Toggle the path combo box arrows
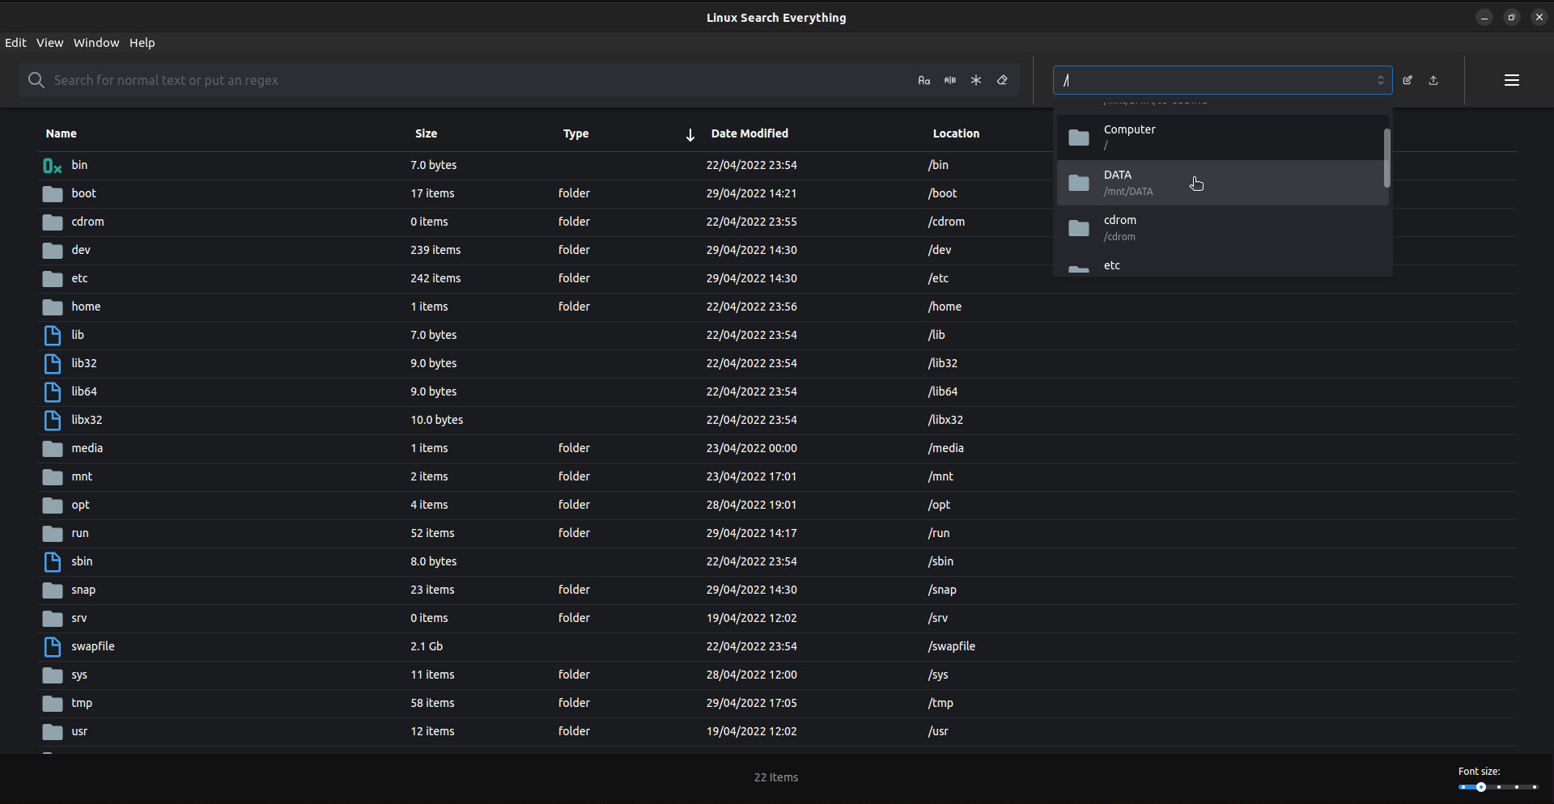Image resolution: width=1554 pixels, height=804 pixels. click(x=1381, y=80)
